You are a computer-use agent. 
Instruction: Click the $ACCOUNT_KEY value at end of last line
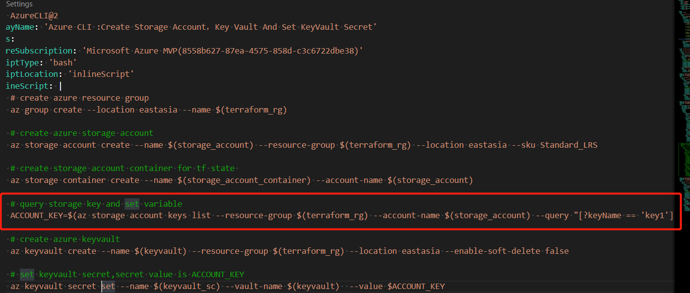coord(416,286)
